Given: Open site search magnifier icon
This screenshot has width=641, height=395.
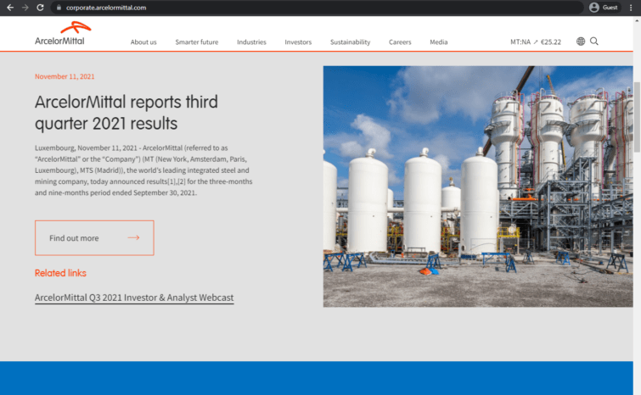Looking at the screenshot, I should click(594, 42).
